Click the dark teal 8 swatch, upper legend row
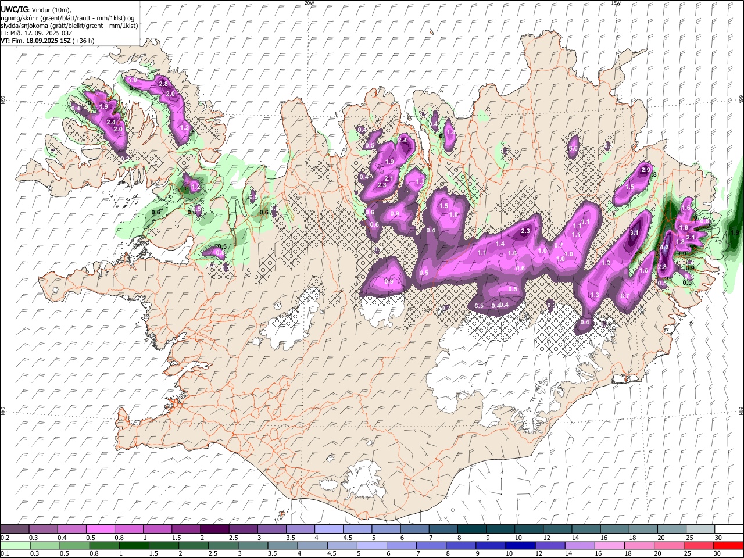Viewport: 744px width, 558px height. 471,529
